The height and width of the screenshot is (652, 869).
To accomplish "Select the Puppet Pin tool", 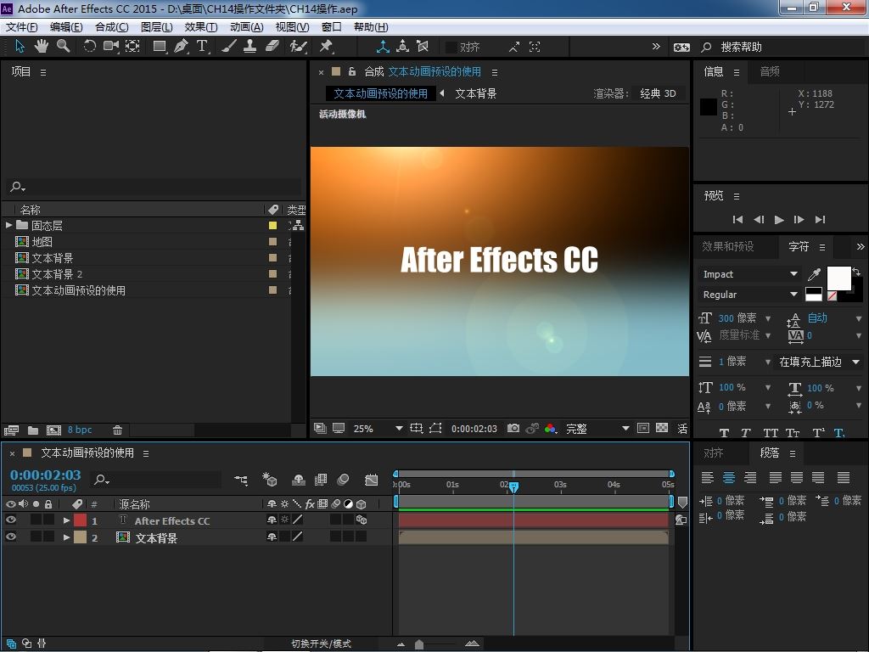I will click(326, 47).
